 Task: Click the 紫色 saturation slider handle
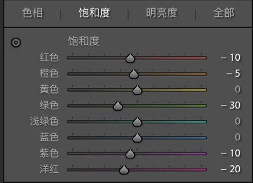tap(130, 154)
